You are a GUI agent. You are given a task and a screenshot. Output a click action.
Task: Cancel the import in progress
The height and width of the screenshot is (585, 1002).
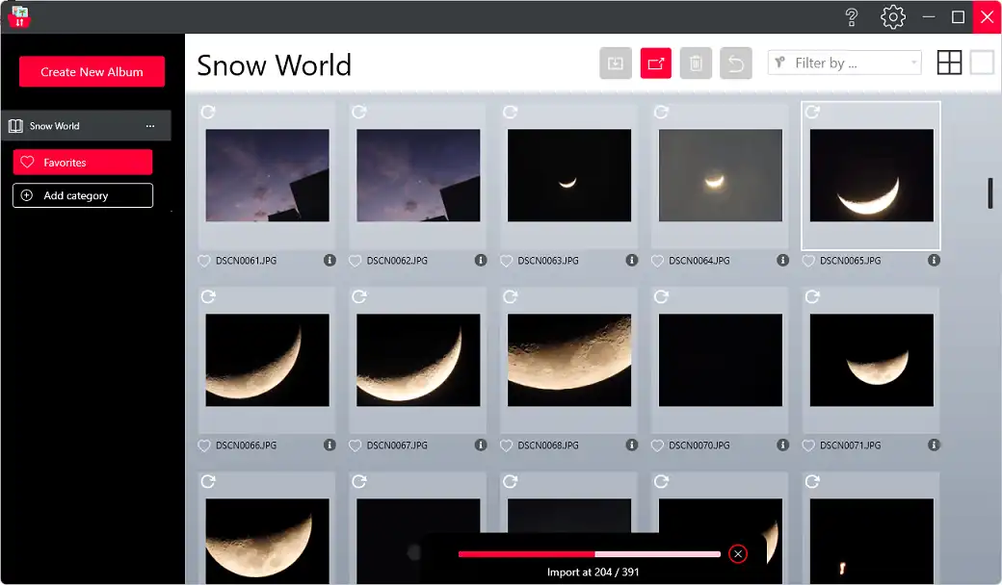(738, 553)
